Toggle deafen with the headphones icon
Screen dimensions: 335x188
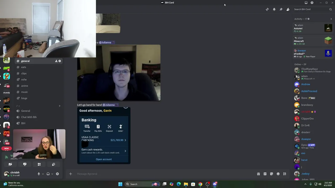pos(48,174)
